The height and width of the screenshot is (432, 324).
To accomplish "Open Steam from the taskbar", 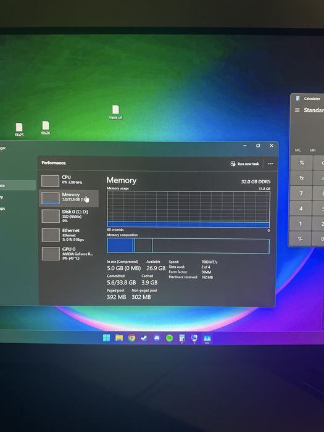I will (144, 338).
